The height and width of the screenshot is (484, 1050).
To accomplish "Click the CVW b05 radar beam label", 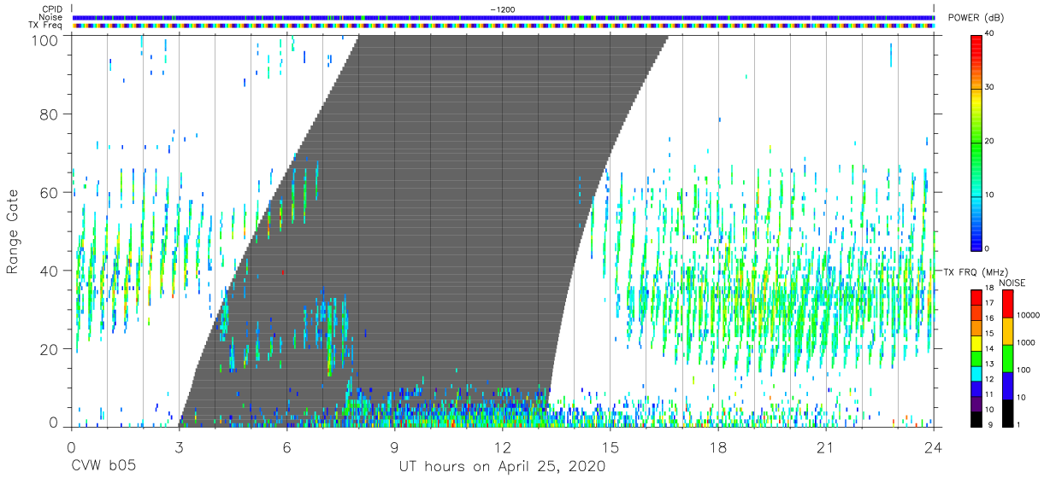I will (103, 467).
